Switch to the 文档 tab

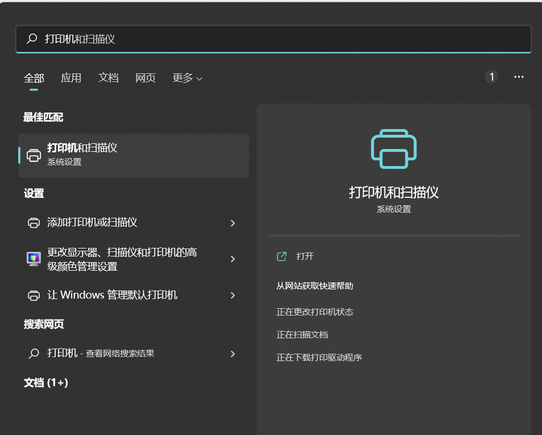(108, 77)
